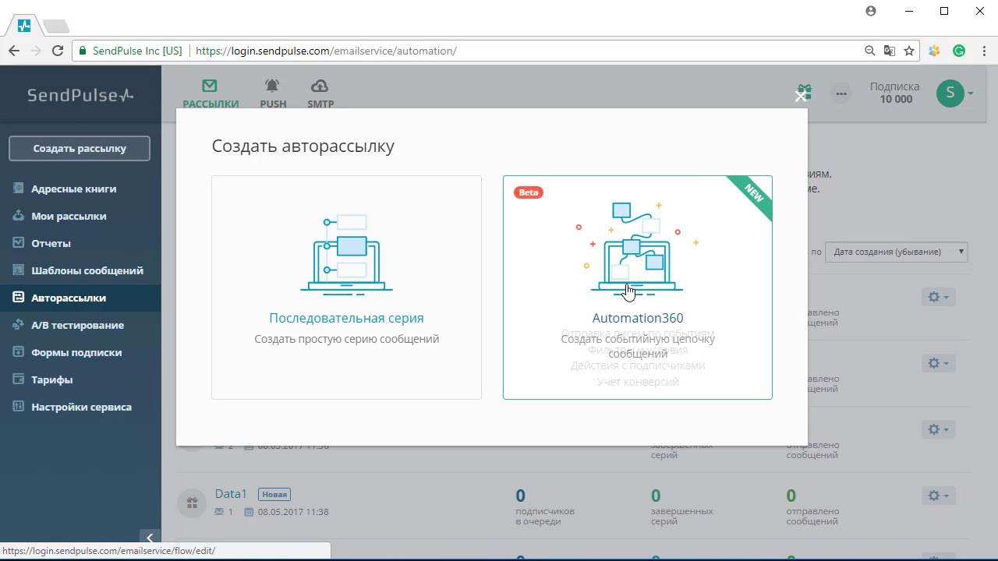Click the Data1 gift round icon

click(192, 503)
